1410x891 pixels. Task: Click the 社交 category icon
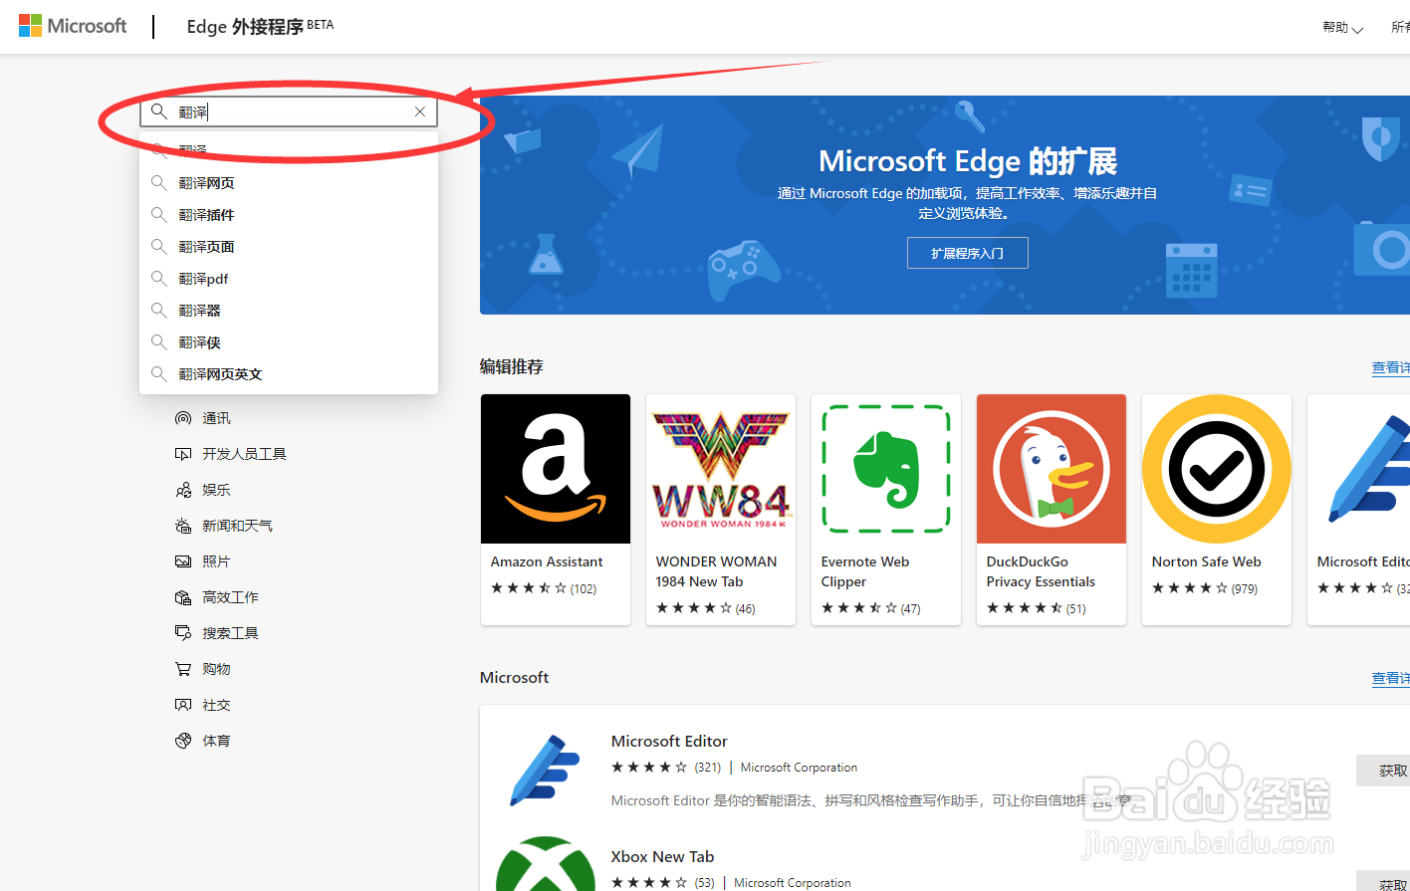[x=183, y=705]
